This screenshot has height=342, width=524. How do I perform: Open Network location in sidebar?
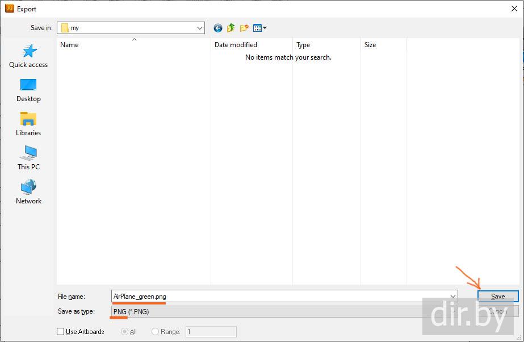[x=28, y=192]
